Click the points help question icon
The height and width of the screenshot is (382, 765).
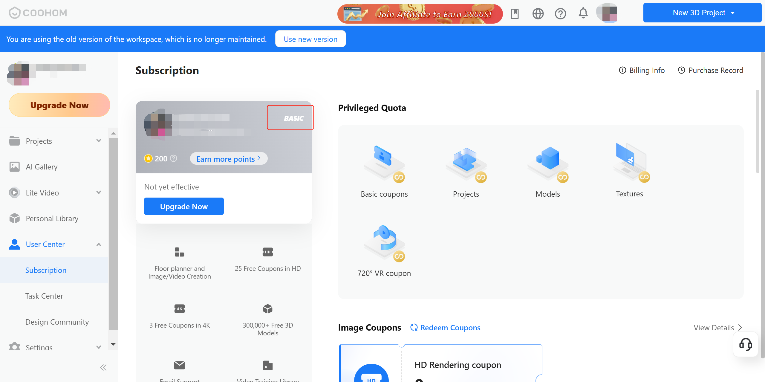point(174,158)
